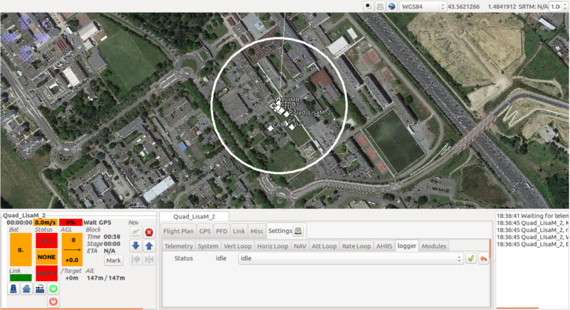
Task: Click the greyed shift-left arrow icon
Action: point(136,260)
